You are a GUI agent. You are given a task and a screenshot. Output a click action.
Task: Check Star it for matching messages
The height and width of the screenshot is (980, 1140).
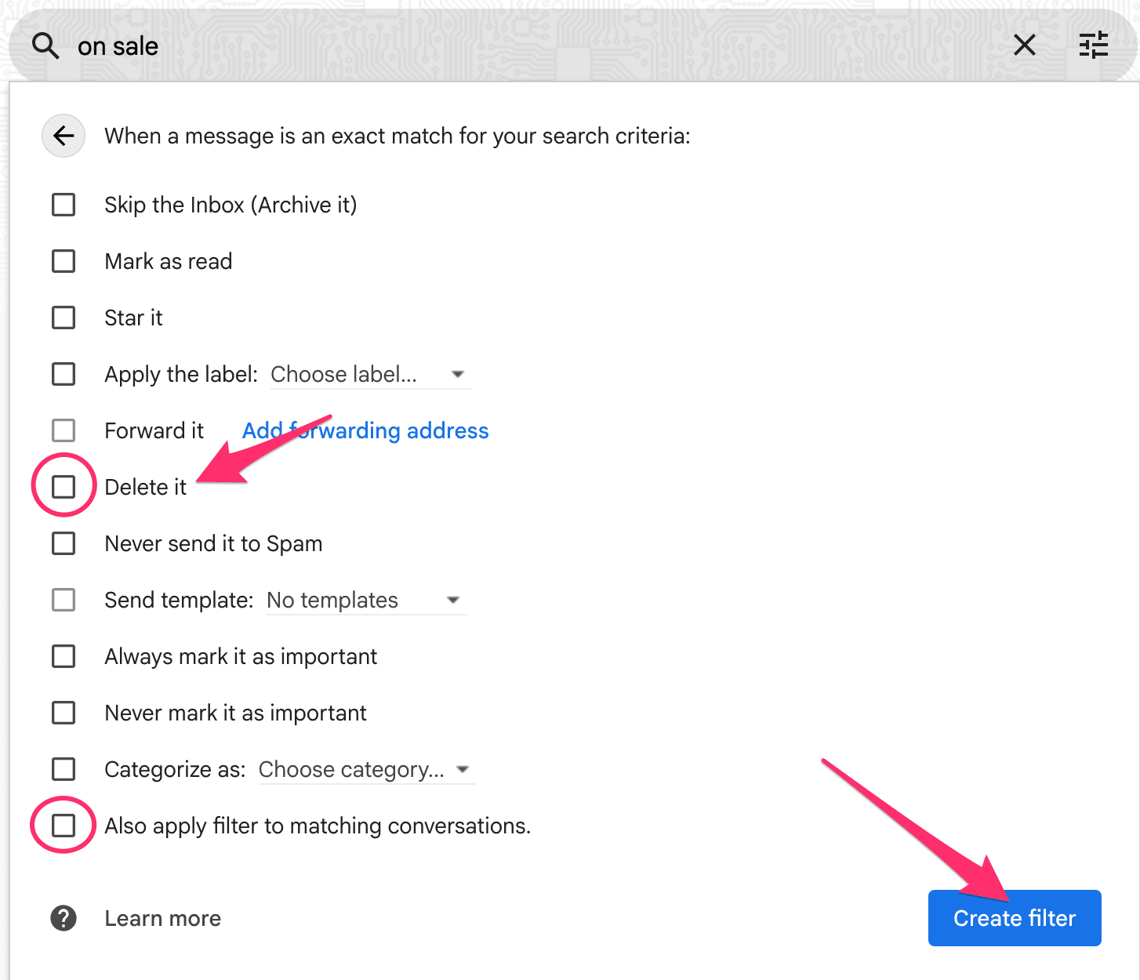[64, 318]
